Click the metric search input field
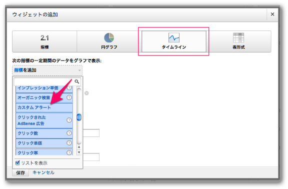 point(44,81)
